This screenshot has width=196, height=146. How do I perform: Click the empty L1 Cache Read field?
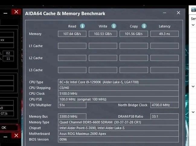click(72, 46)
